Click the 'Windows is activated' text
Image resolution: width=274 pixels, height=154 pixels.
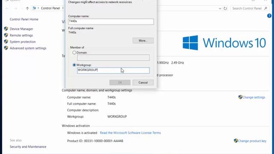[x=82, y=133]
